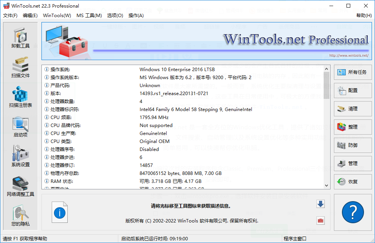Open the 编辑(E) menu
This screenshot has width=375, height=243.
(30, 16)
